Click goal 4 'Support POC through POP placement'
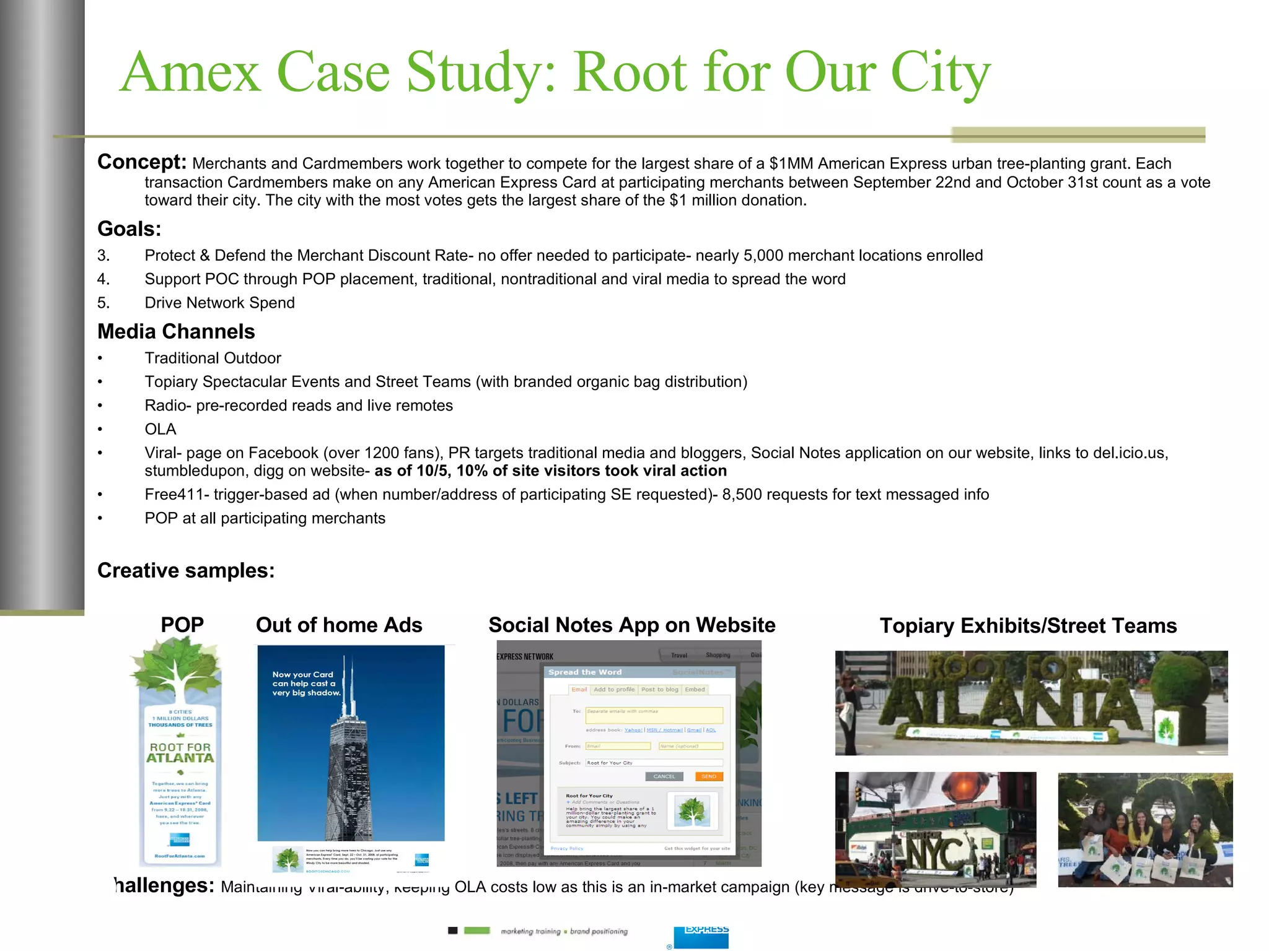 495,279
